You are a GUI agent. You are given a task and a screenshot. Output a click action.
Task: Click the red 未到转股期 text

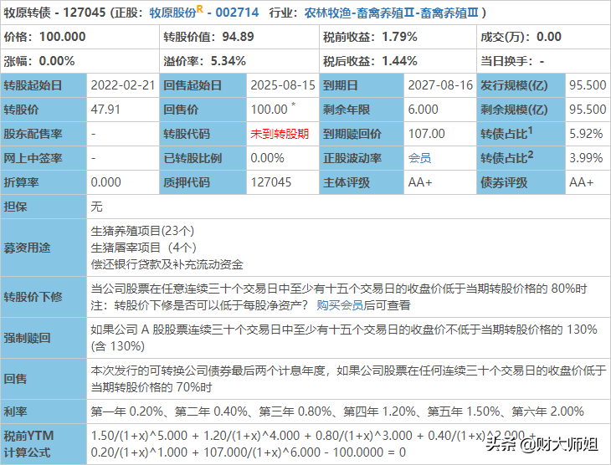coord(280,134)
